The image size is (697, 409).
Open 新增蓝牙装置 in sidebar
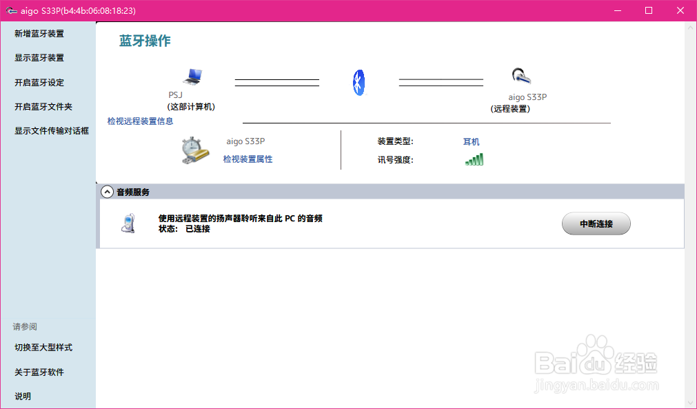pyautogui.click(x=39, y=33)
